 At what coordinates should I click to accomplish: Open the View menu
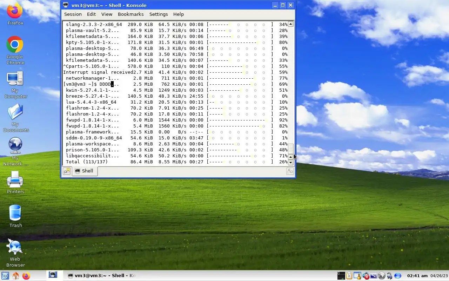tap(107, 14)
